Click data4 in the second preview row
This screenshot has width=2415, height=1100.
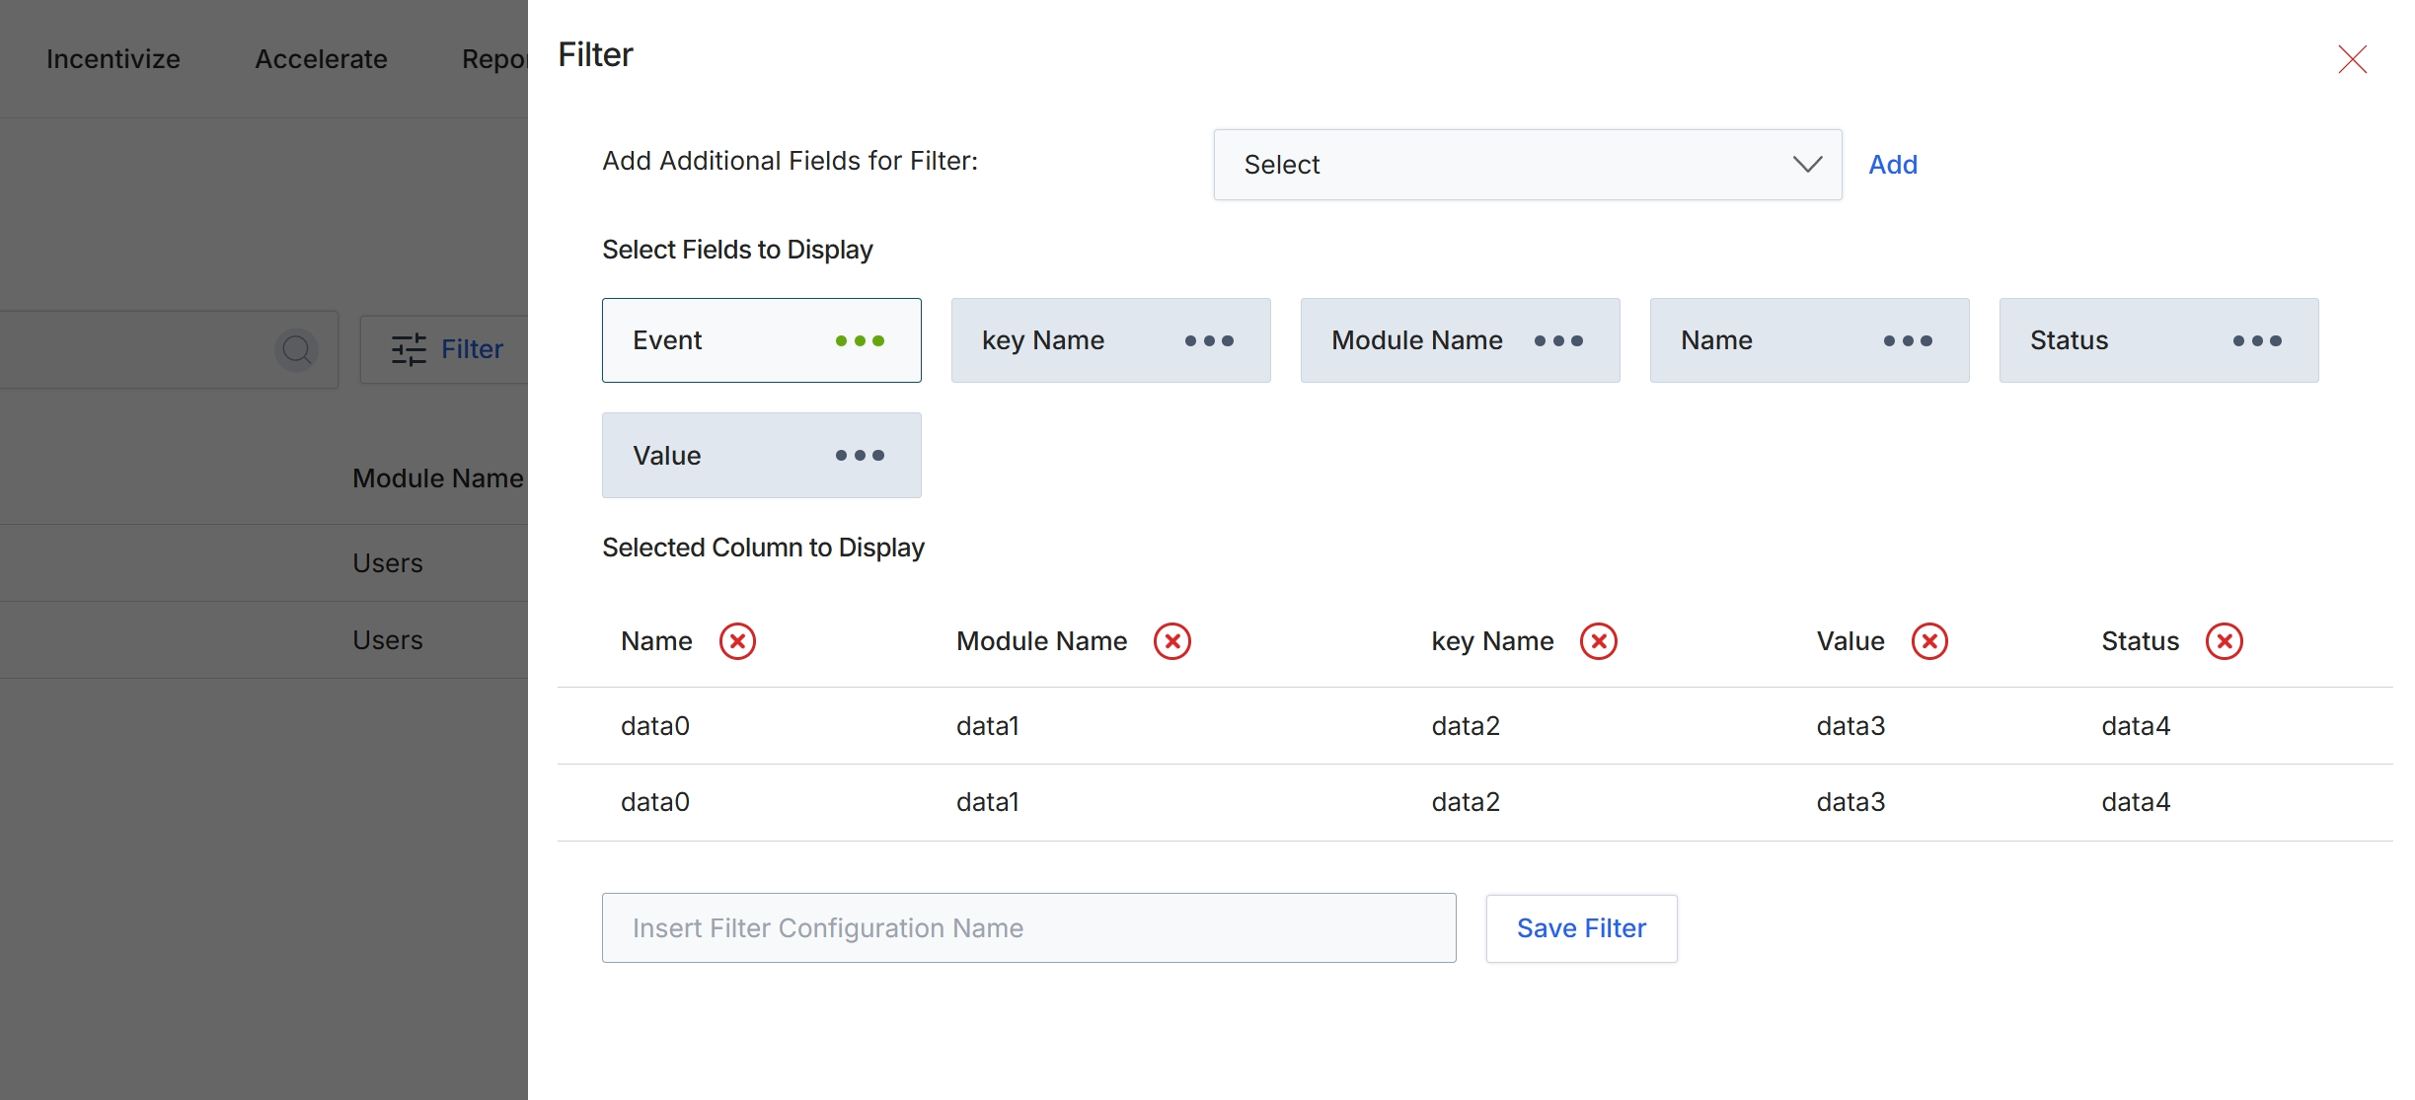pyautogui.click(x=2136, y=802)
